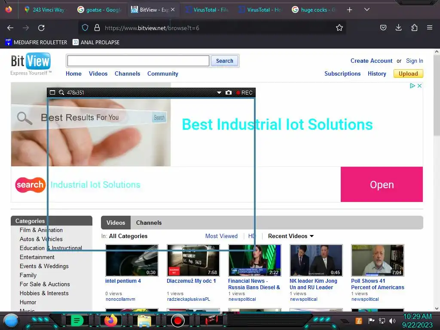The width and height of the screenshot is (440, 330).
Task: Open a new browser tab
Action: pyautogui.click(x=349, y=10)
